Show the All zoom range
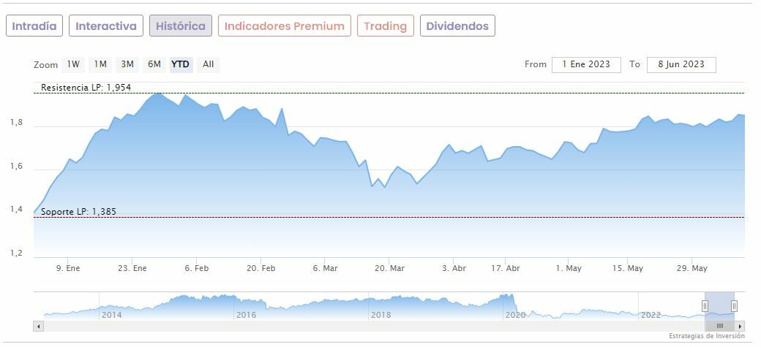761x347 pixels. 209,64
